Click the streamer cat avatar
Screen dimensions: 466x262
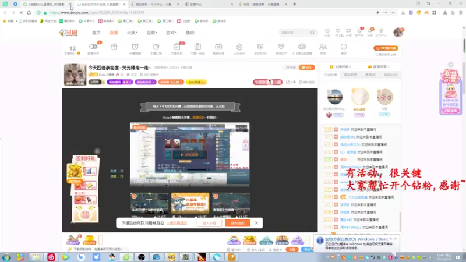75,75
